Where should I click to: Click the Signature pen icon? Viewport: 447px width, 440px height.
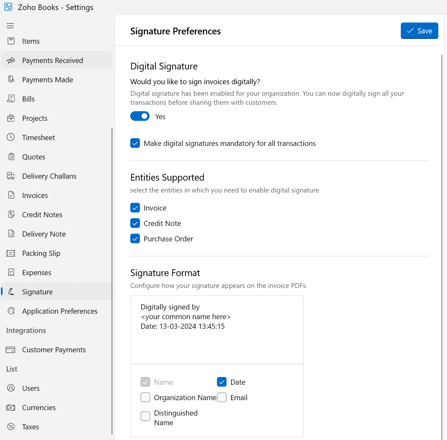coord(11,292)
